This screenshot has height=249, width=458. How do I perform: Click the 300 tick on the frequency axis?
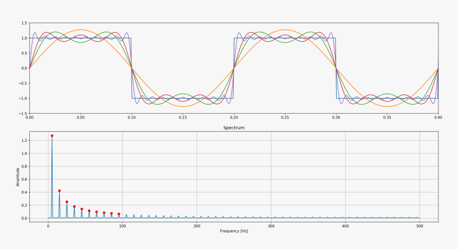click(x=271, y=226)
